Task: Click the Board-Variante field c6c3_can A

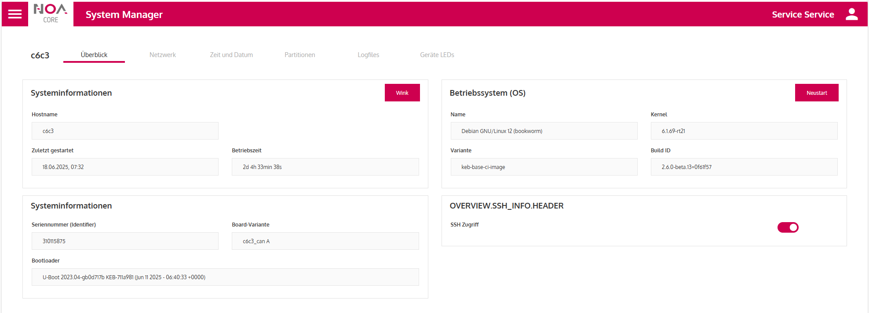Action: pos(325,241)
